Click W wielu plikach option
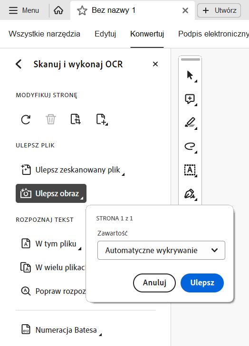Image resolution: width=249 pixels, height=346 pixels. coord(53,267)
